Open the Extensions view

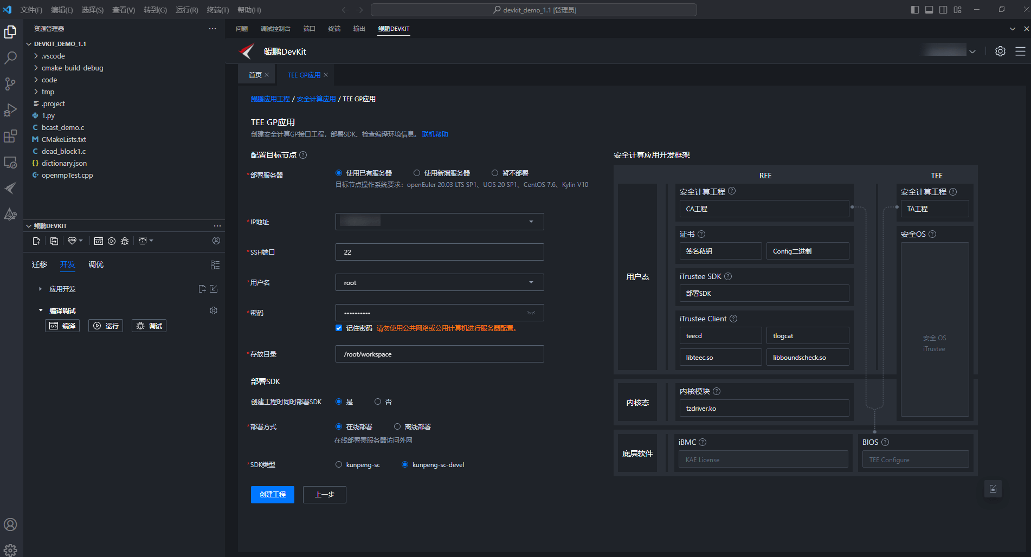tap(10, 136)
